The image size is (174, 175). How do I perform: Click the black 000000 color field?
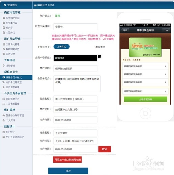point(75,58)
